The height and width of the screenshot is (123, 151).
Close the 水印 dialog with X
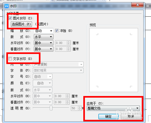tap(138, 5)
